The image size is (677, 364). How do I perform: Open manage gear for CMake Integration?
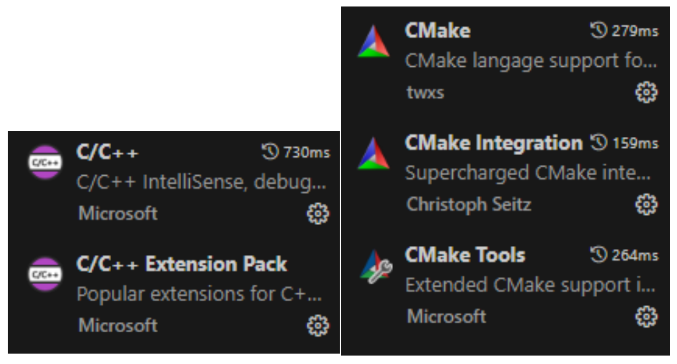pyautogui.click(x=646, y=204)
